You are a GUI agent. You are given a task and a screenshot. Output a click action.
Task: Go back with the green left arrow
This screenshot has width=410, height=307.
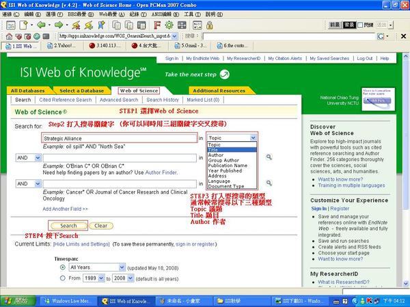[x=41, y=25]
